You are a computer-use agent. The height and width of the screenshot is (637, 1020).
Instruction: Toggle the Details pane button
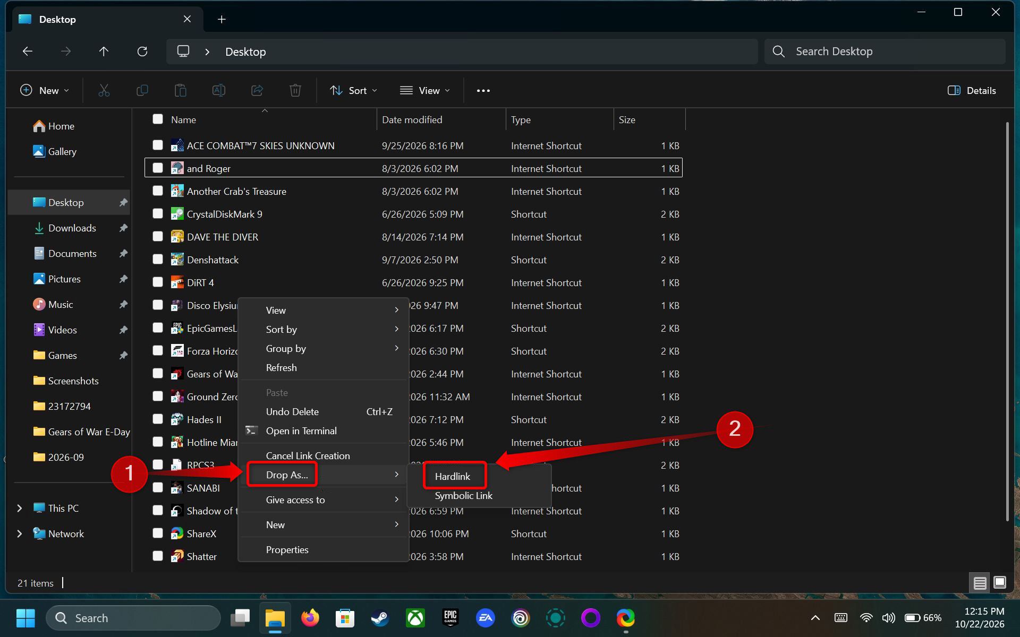[972, 91]
